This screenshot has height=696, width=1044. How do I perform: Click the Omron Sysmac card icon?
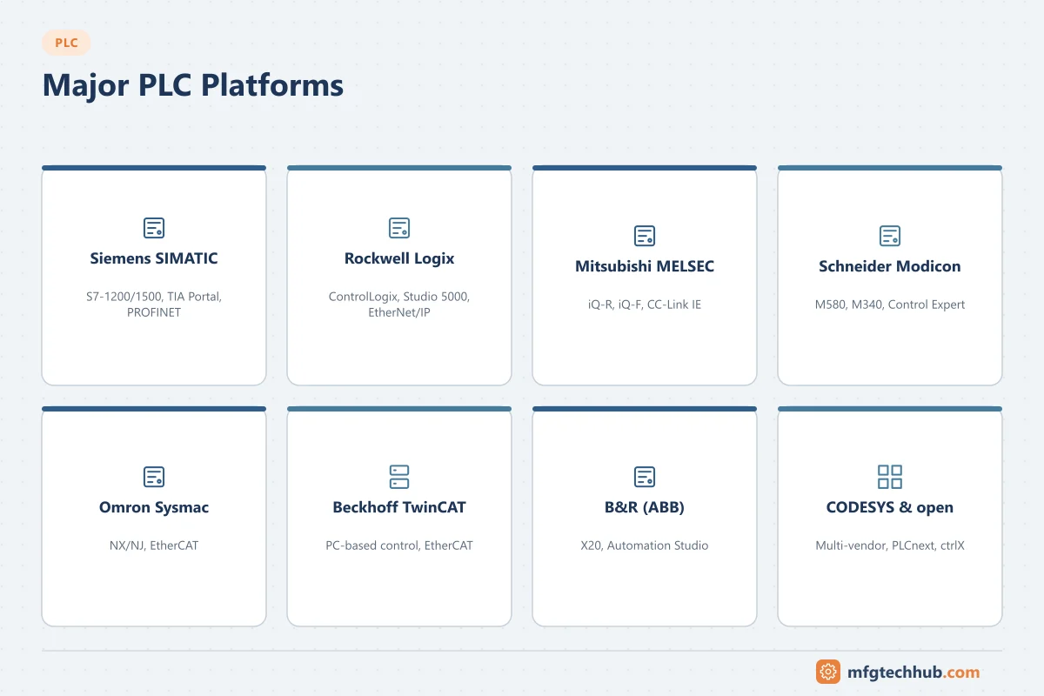point(154,477)
